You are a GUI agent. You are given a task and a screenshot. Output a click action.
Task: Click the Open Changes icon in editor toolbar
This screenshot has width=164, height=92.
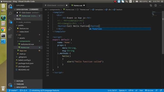click(x=151, y=5)
